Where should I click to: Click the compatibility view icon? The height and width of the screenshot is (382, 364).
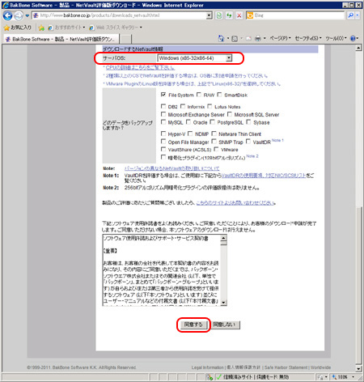click(x=219, y=15)
